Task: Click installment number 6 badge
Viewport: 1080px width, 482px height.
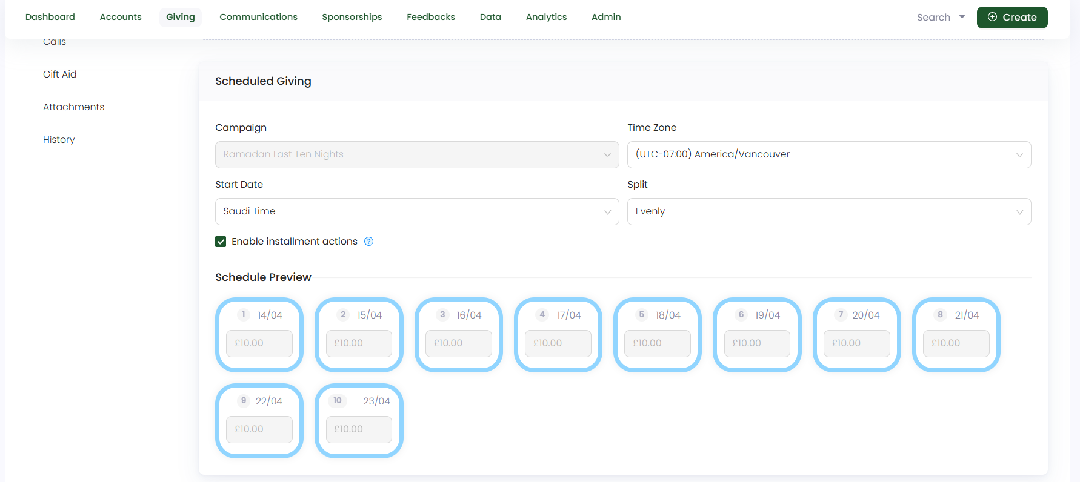Action: [x=741, y=314]
